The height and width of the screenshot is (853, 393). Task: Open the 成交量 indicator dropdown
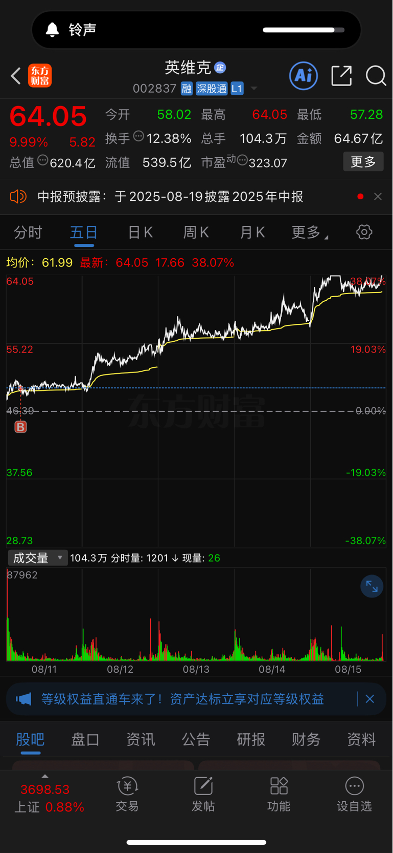[x=38, y=558]
